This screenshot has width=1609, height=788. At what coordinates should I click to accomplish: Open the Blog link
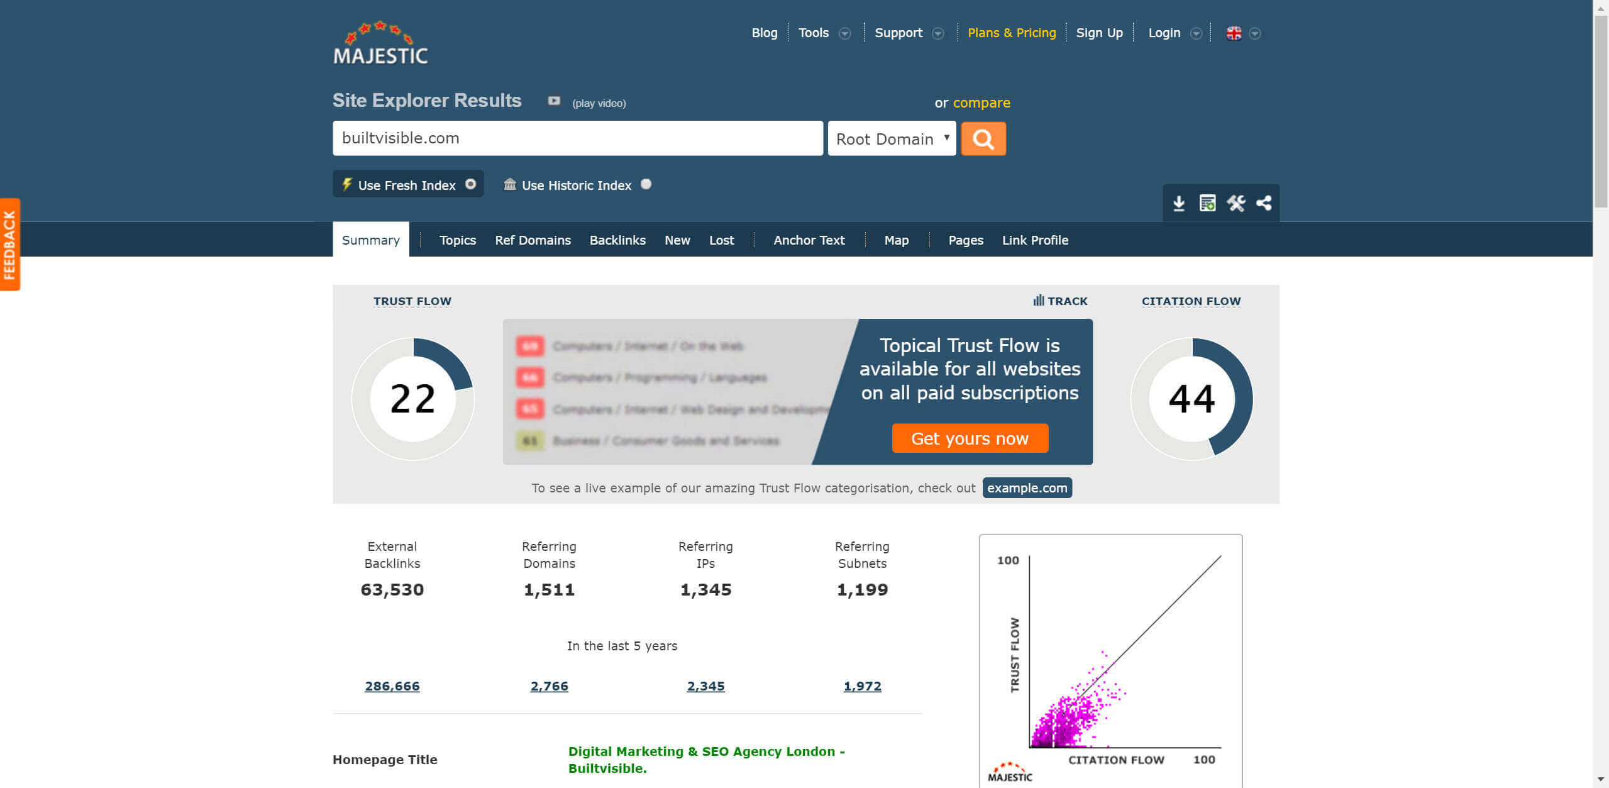765,33
